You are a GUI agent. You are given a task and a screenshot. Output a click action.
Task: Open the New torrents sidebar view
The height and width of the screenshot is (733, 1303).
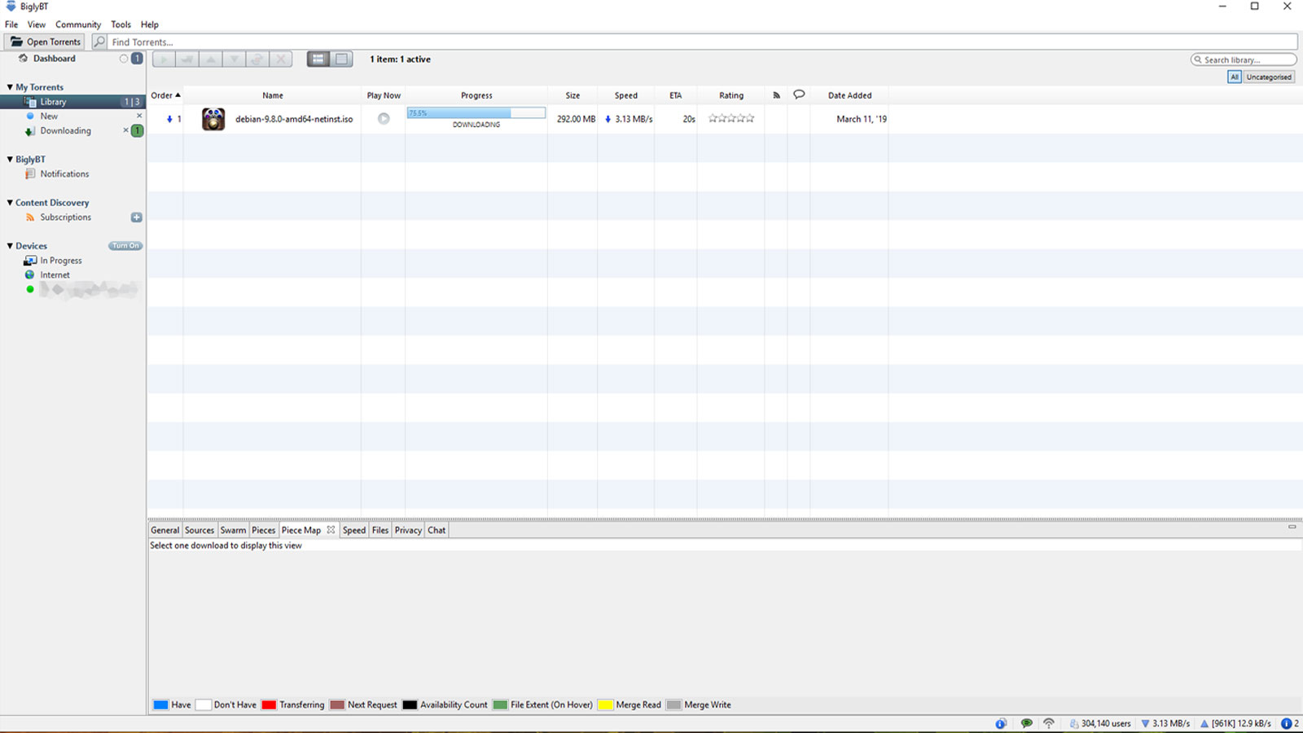click(x=49, y=116)
